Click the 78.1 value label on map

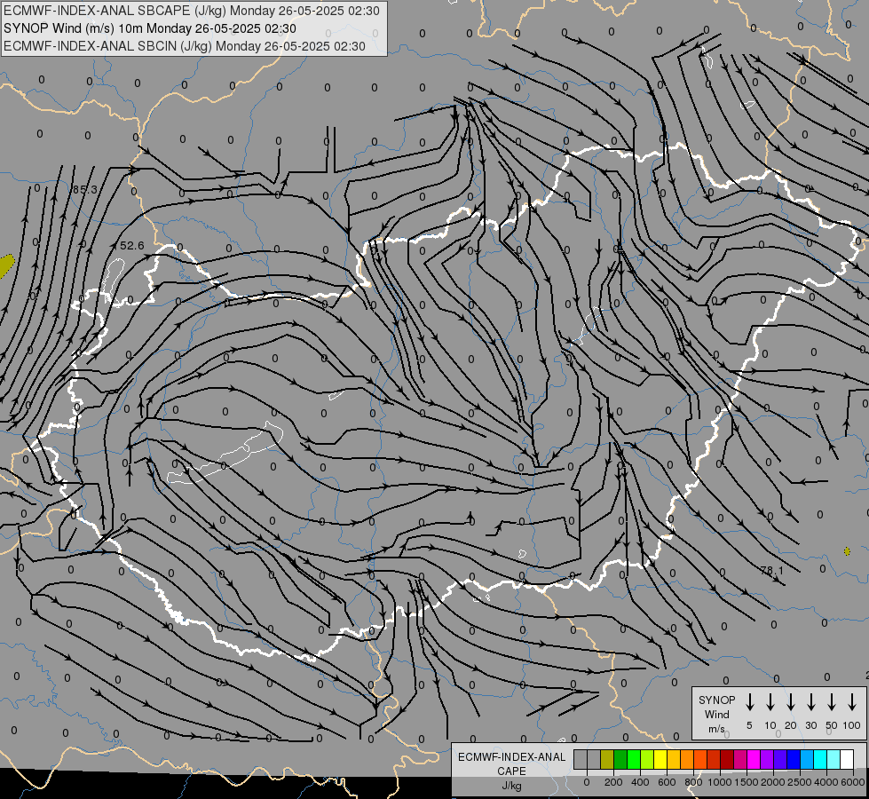tap(772, 570)
